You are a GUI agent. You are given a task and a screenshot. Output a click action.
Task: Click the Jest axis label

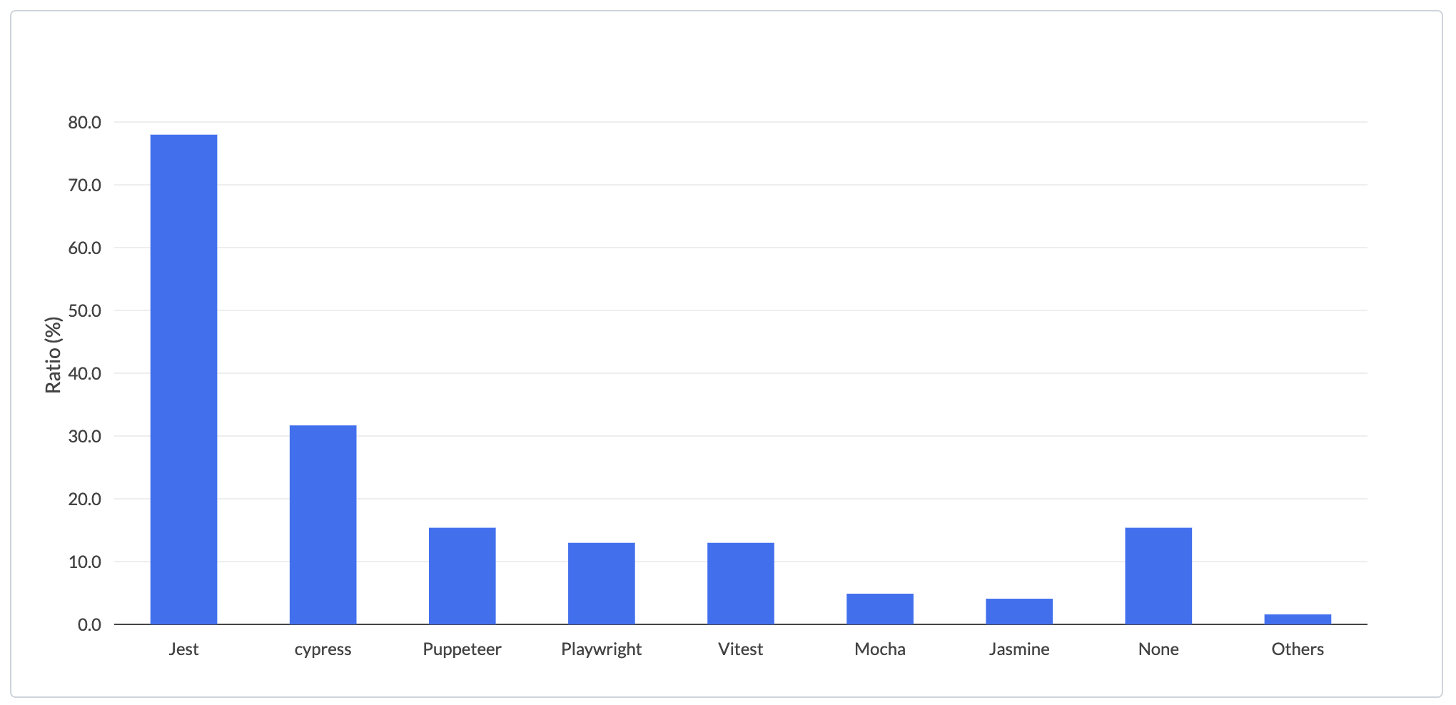click(x=183, y=649)
